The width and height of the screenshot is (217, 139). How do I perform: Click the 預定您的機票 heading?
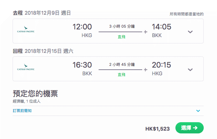35,93
